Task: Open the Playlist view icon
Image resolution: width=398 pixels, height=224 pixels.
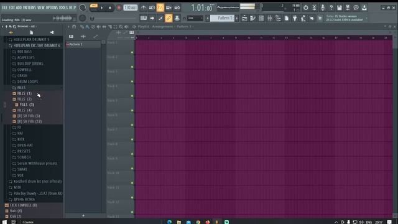Action: click(244, 18)
